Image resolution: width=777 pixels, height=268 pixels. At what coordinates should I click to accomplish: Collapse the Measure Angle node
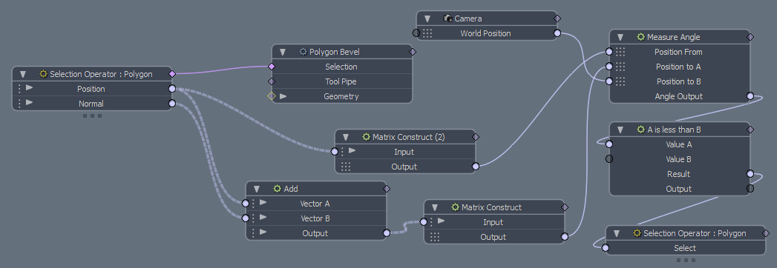click(620, 37)
